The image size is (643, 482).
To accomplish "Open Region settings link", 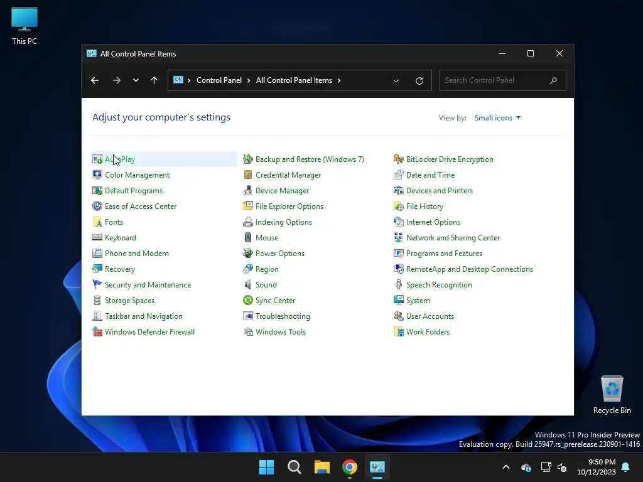I will click(267, 269).
